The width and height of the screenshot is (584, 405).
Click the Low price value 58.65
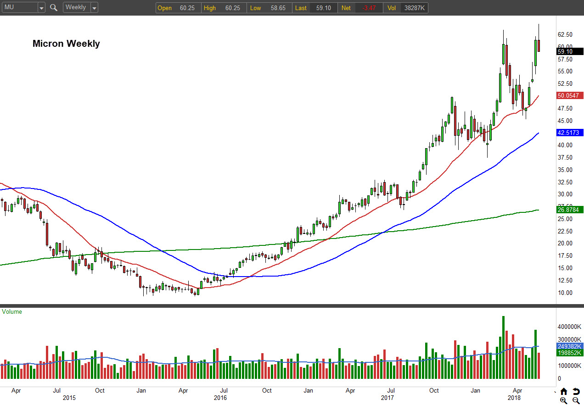(x=278, y=8)
